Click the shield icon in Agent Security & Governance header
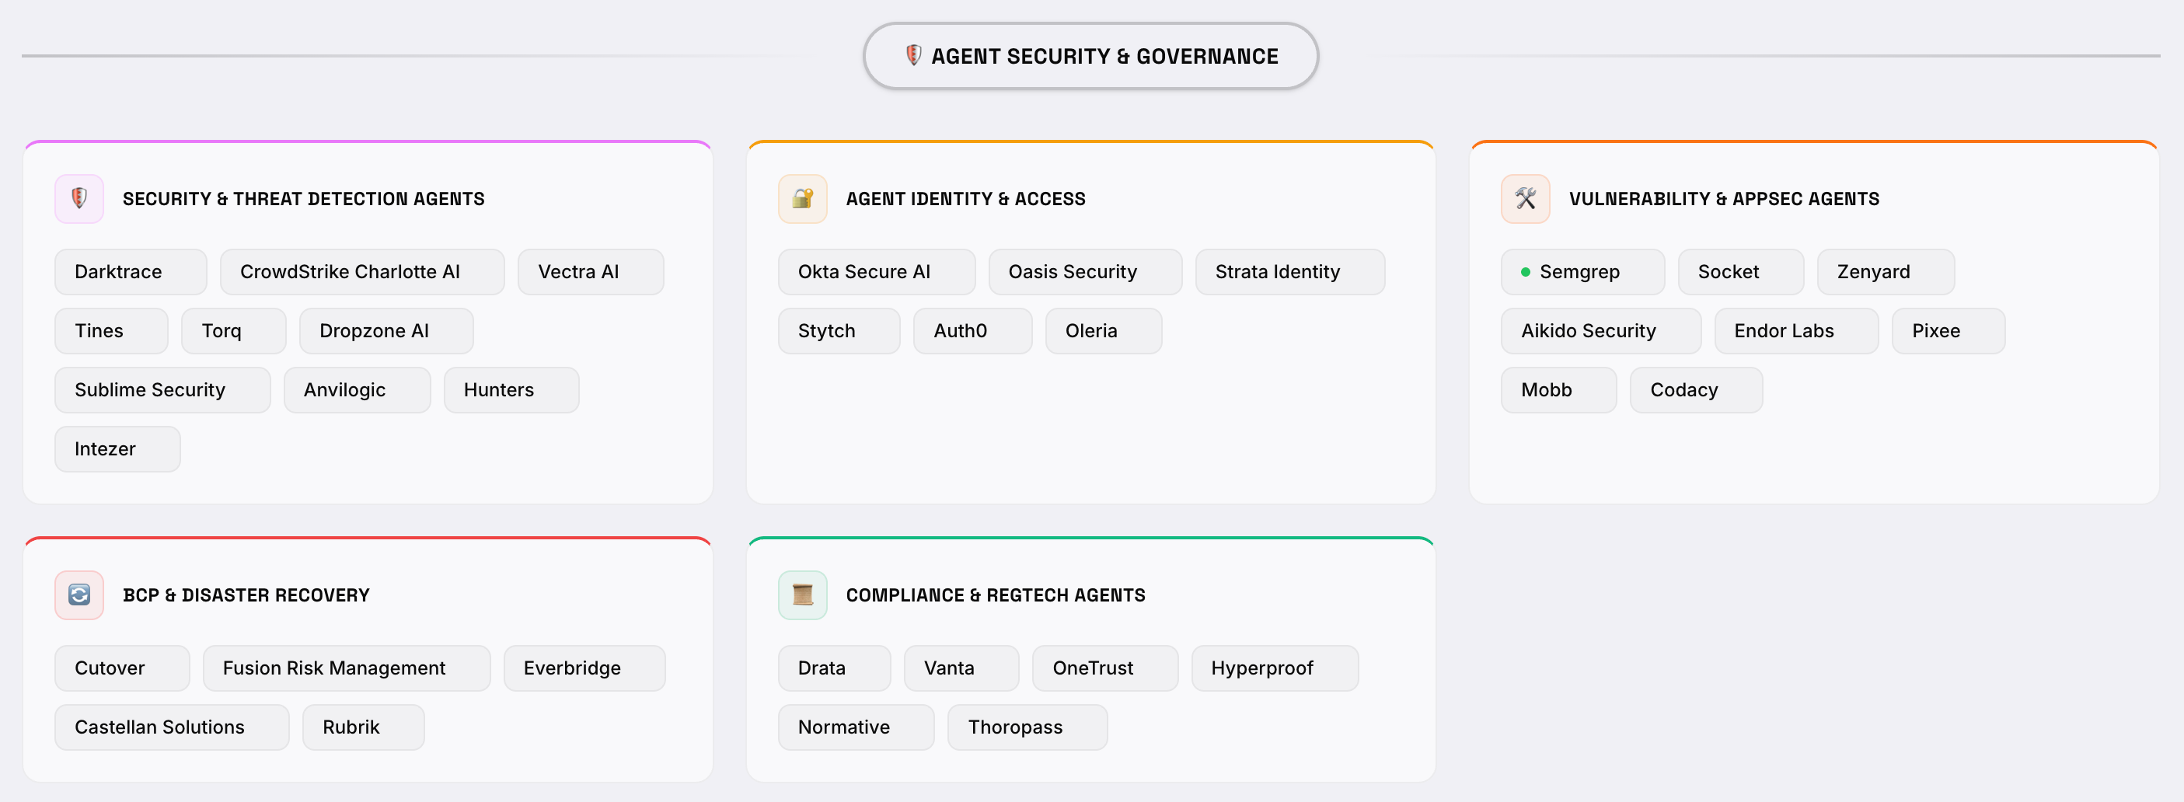The width and height of the screenshot is (2184, 802). click(x=913, y=56)
